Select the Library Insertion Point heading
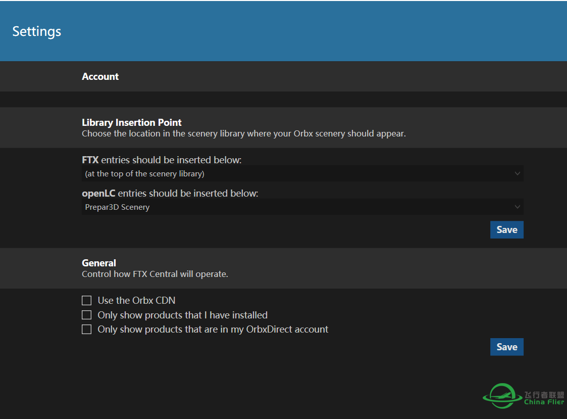 (132, 123)
